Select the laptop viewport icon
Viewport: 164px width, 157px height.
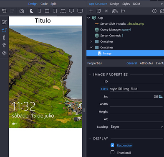63,11
